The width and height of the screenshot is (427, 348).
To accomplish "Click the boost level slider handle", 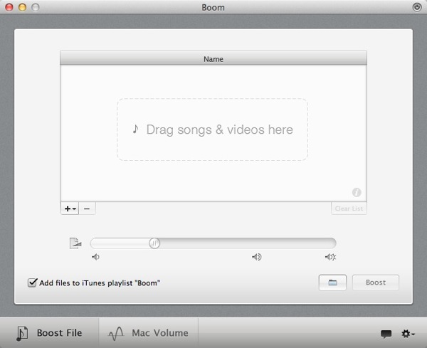I will [x=154, y=243].
